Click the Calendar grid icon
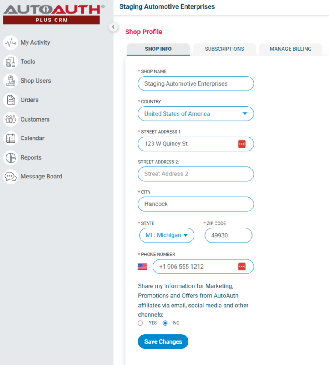Viewport: 329px width, 365px height. click(11, 138)
